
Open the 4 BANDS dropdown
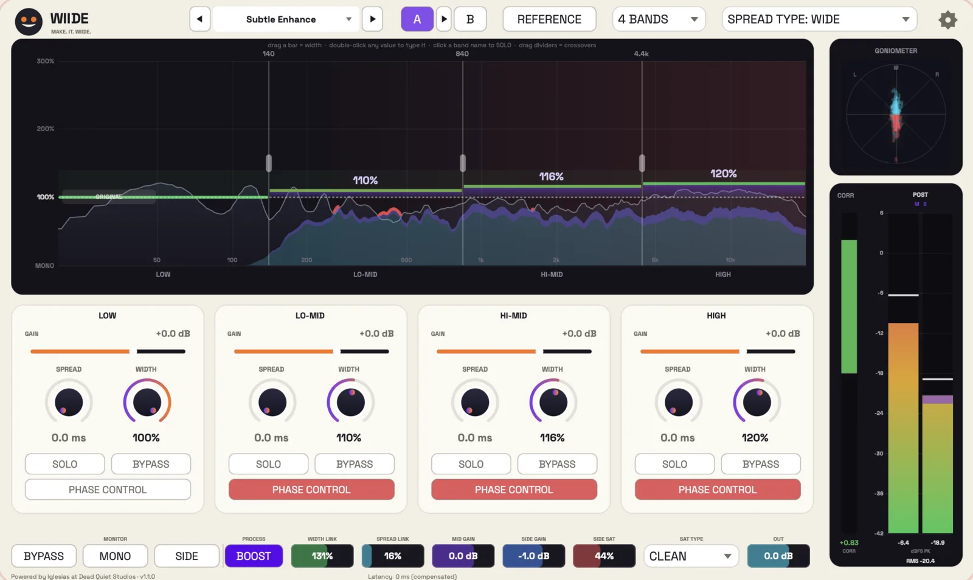(x=659, y=19)
